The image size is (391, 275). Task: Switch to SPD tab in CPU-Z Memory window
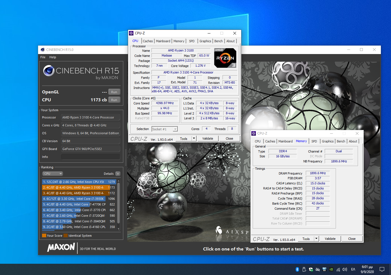click(314, 141)
